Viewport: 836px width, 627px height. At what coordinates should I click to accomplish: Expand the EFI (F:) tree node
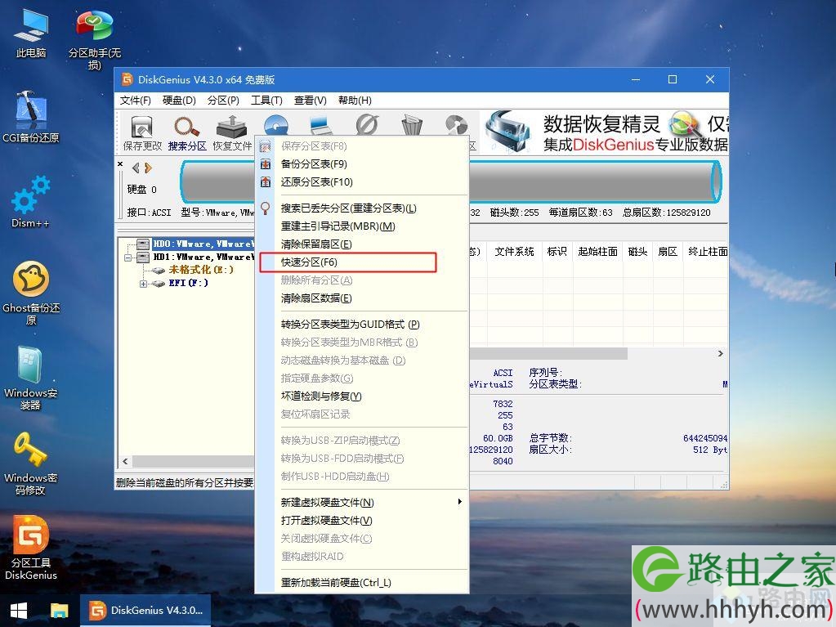point(143,284)
